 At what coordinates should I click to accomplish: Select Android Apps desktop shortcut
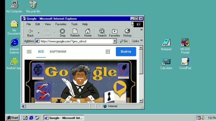coord(14,64)
